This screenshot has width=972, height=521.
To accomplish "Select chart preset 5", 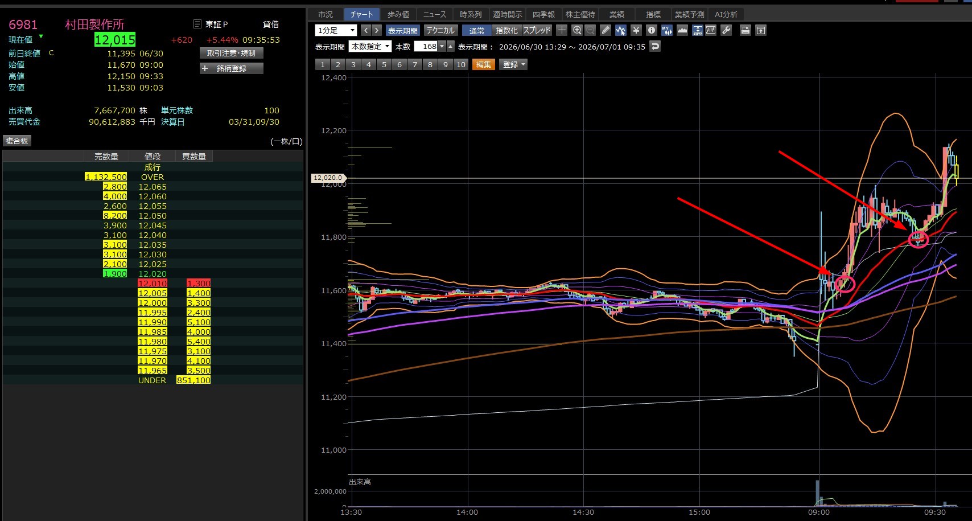I will click(384, 64).
